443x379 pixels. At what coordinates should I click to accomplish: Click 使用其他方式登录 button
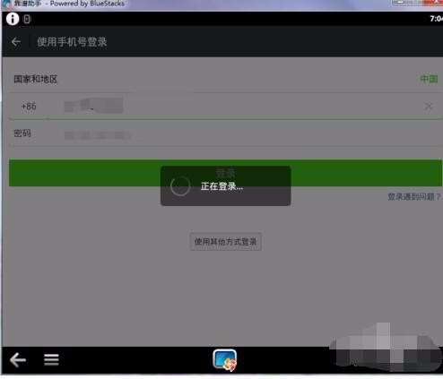click(x=226, y=242)
